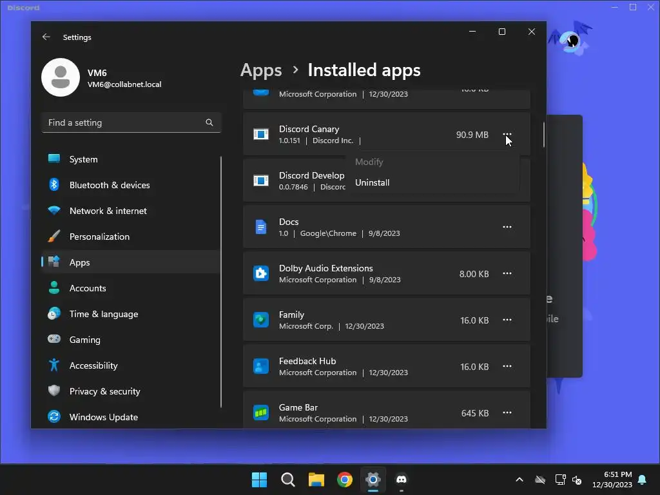Open the taskbar clock and date
Screen dimensions: 660x495
(612, 480)
